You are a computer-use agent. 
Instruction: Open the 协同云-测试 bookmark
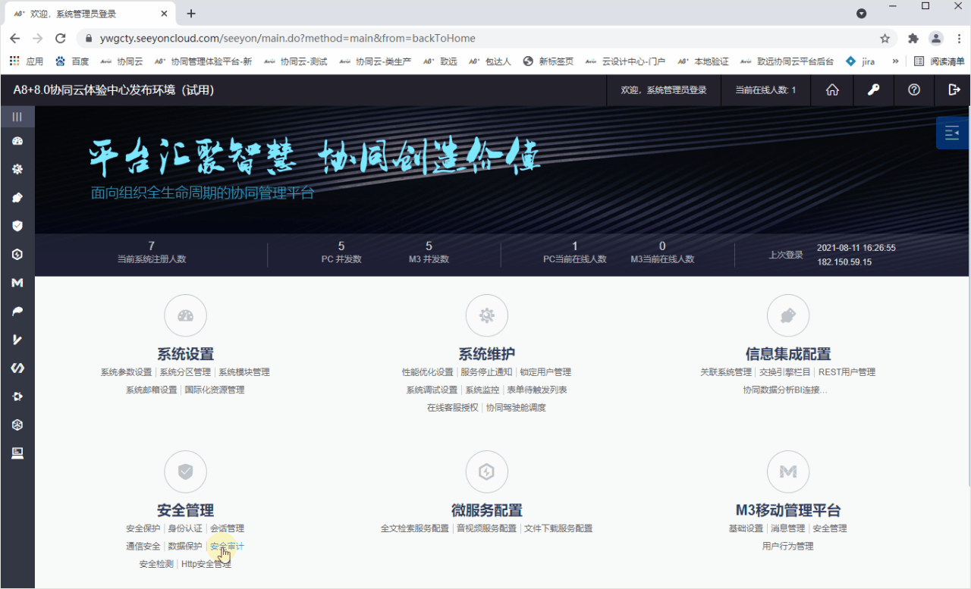point(296,61)
